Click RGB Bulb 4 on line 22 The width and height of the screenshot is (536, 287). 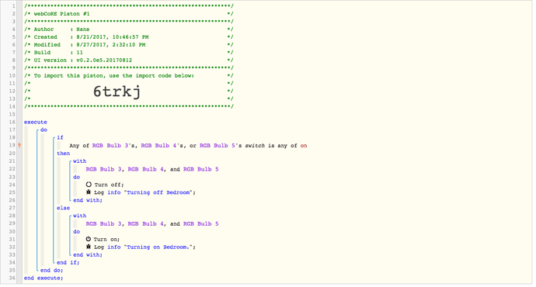pyautogui.click(x=145, y=169)
